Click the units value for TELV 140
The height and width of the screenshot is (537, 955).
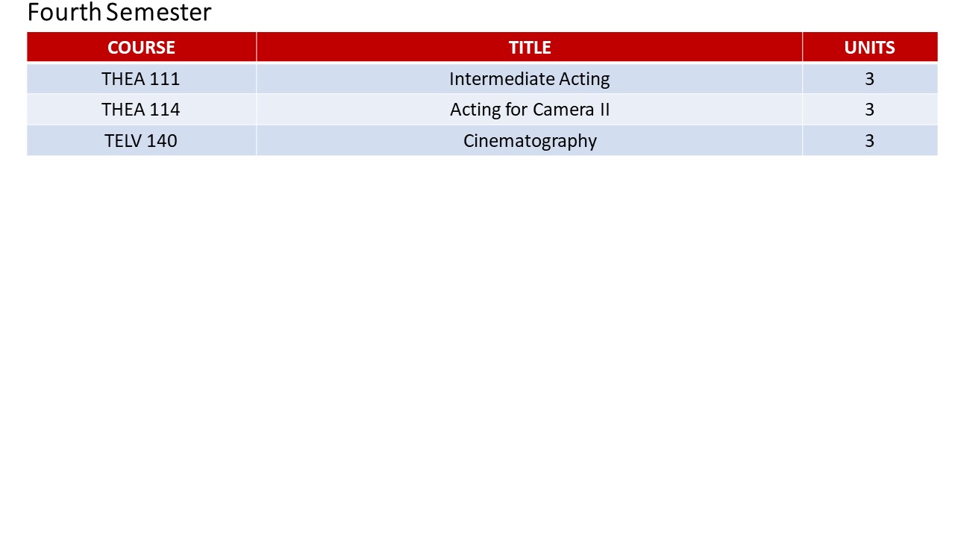click(x=869, y=141)
